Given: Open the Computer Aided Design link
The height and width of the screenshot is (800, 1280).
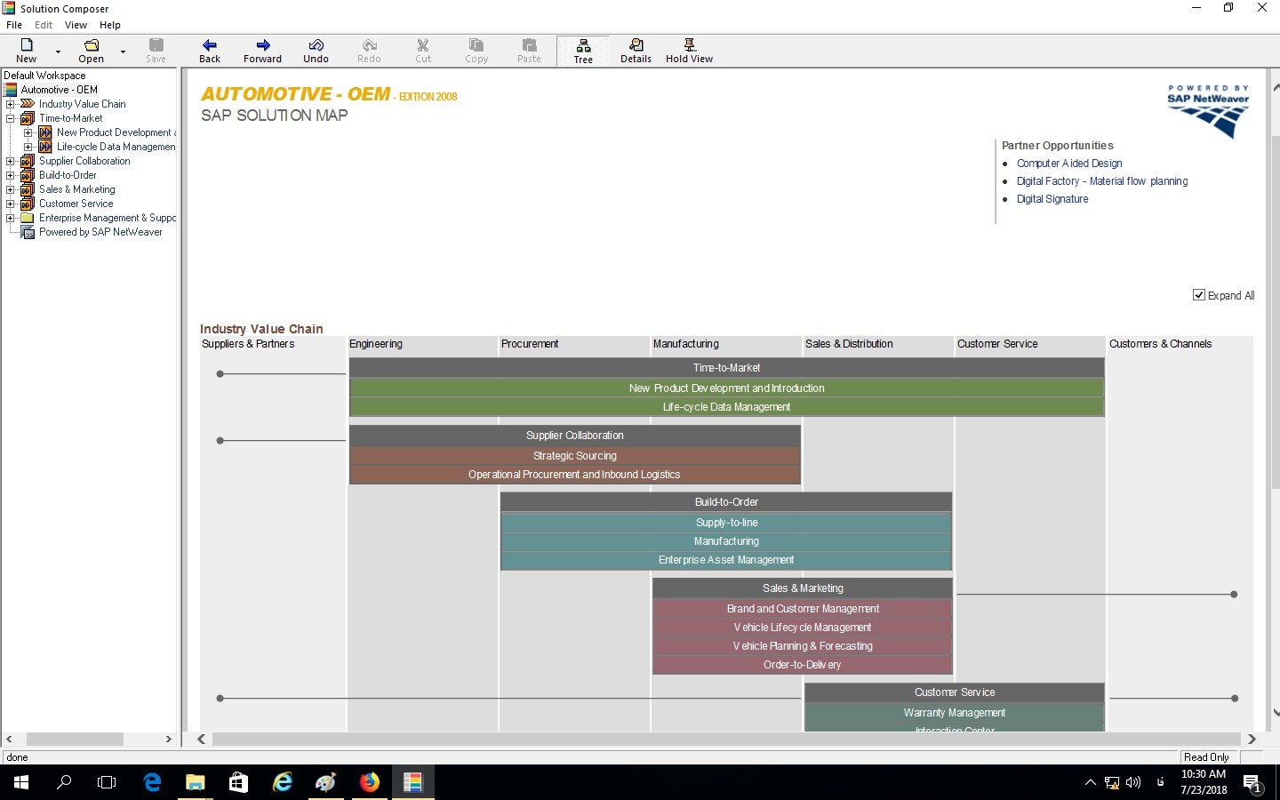Looking at the screenshot, I should (1069, 164).
